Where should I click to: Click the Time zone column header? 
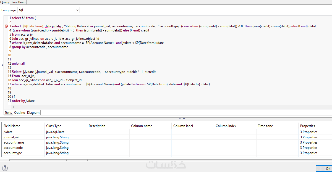click(x=265, y=126)
